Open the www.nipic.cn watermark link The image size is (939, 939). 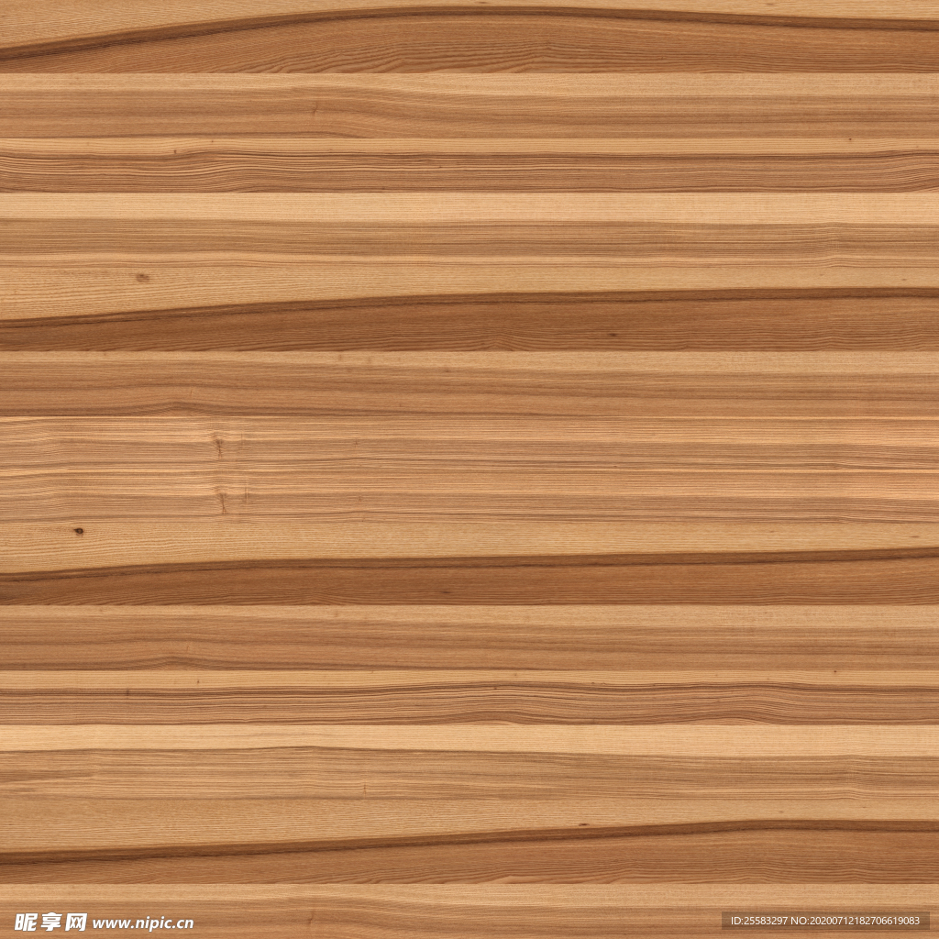point(143,922)
